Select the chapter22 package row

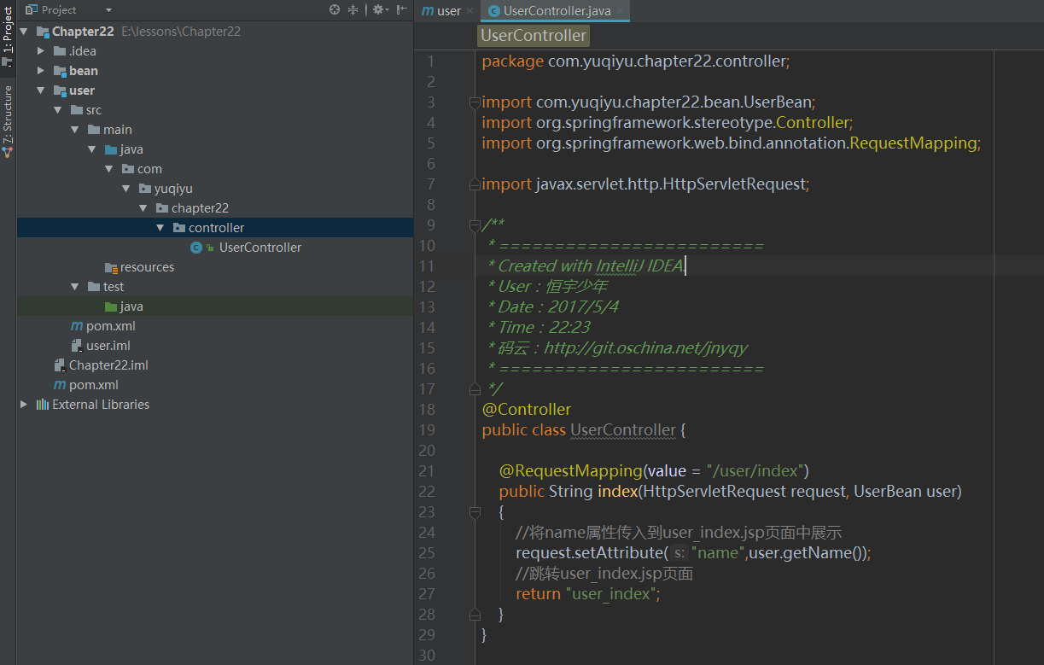(215, 208)
